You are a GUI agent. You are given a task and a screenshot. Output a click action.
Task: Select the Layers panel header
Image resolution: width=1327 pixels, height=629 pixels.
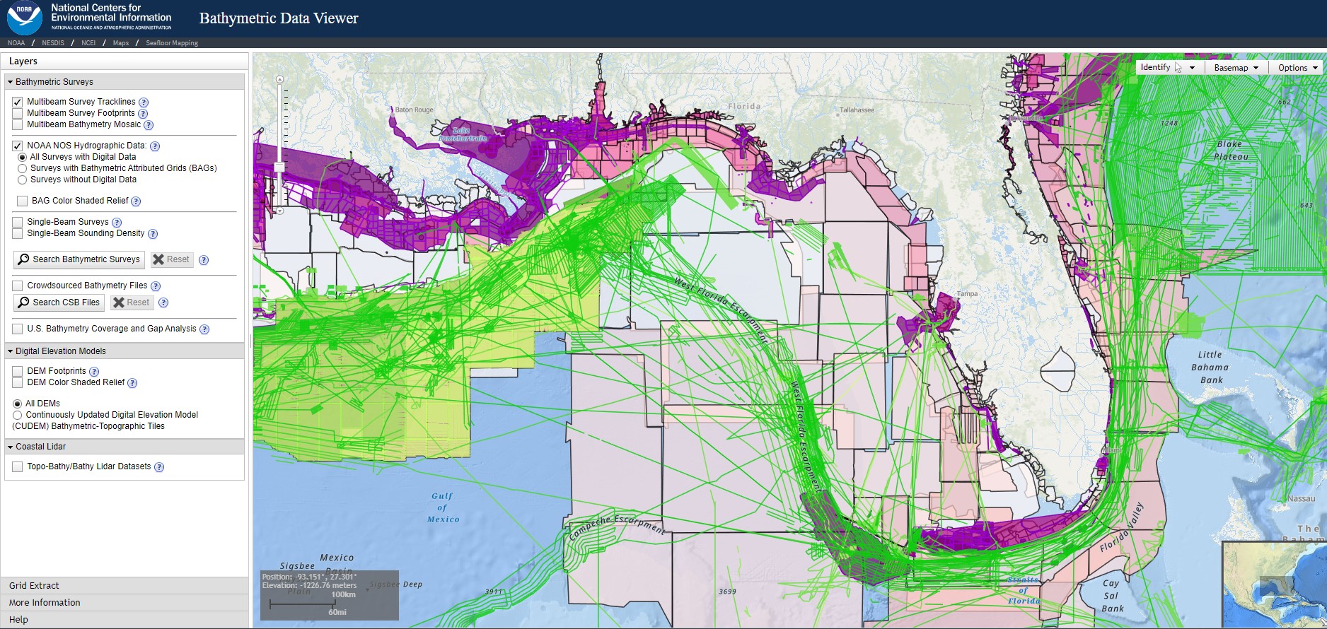click(x=124, y=61)
